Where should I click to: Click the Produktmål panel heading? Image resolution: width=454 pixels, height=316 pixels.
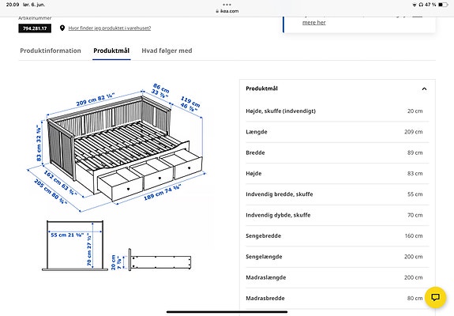262,88
